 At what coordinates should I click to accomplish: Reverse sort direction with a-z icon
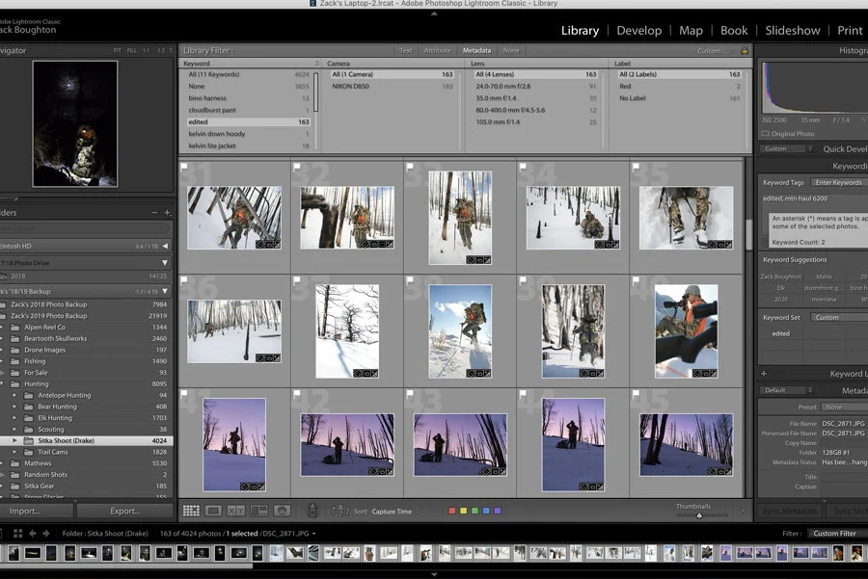tap(339, 511)
